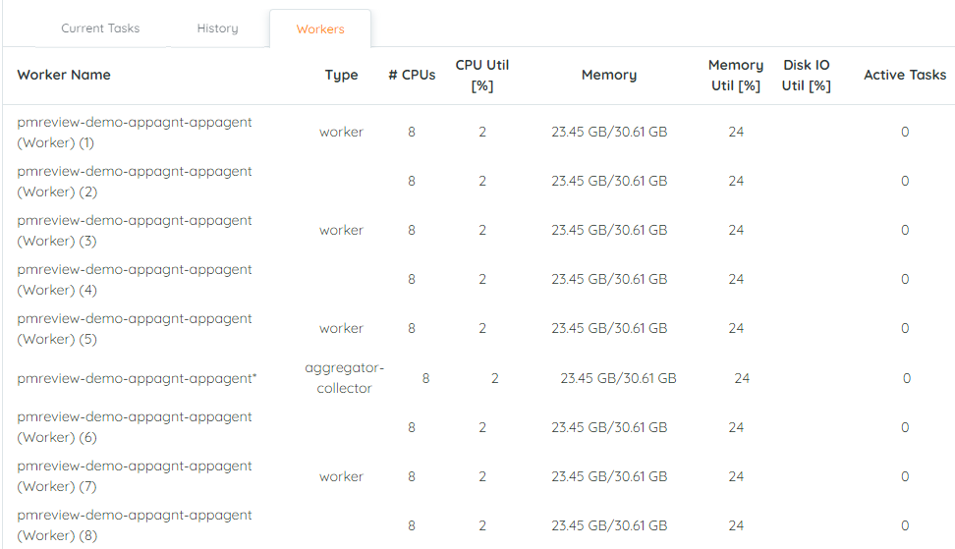Switch to the Current Tasks tab

tap(100, 28)
